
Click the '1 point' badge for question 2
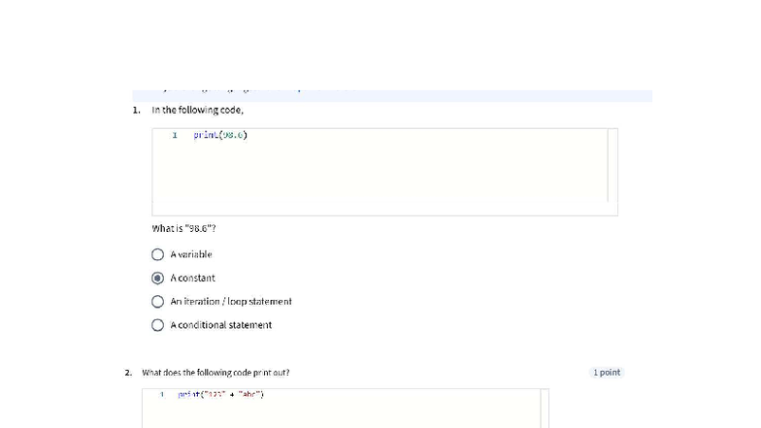[x=607, y=373]
